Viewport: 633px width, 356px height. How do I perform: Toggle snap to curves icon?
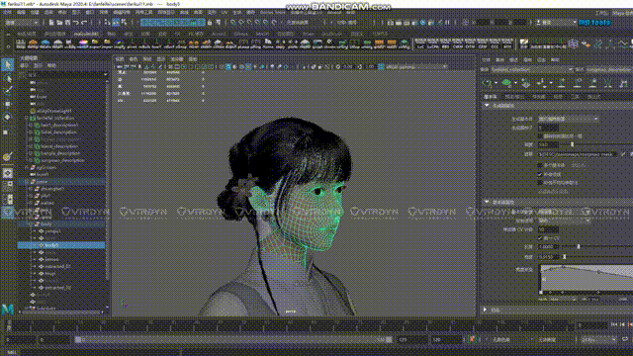[x=241, y=23]
